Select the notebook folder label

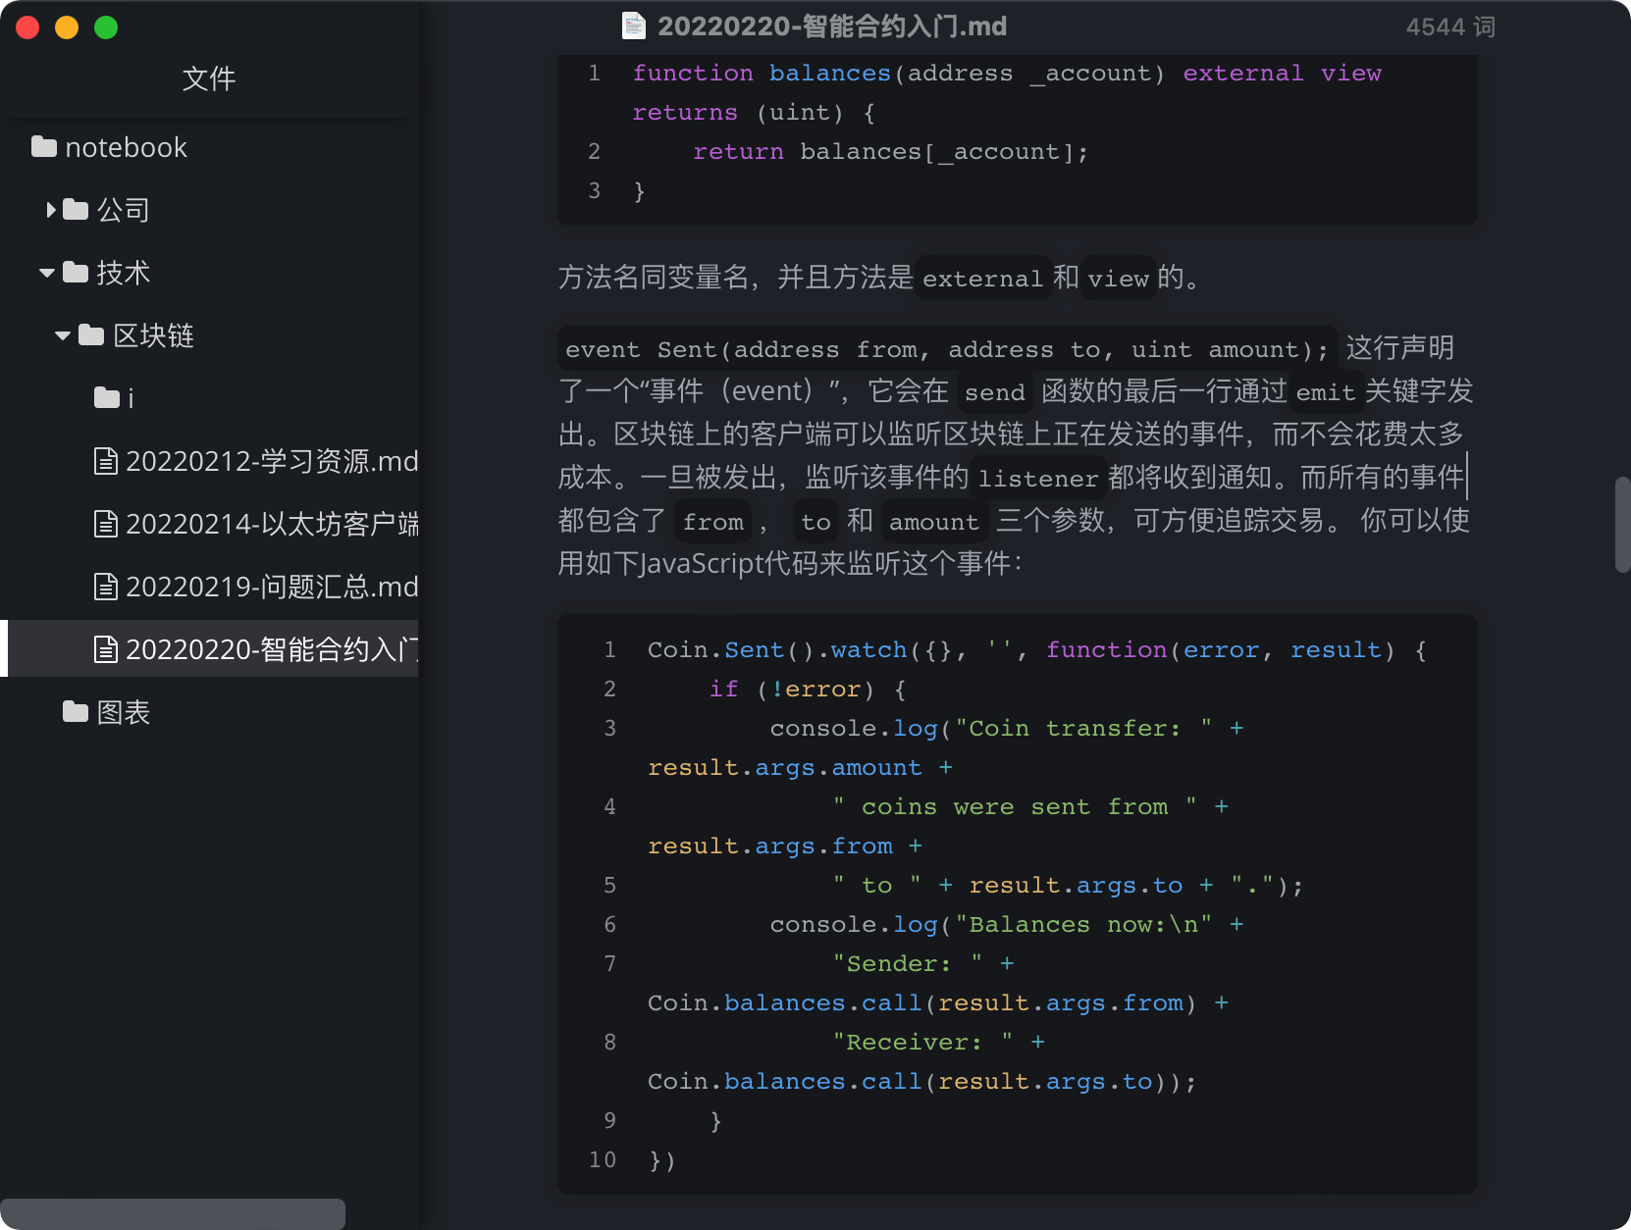tap(126, 147)
